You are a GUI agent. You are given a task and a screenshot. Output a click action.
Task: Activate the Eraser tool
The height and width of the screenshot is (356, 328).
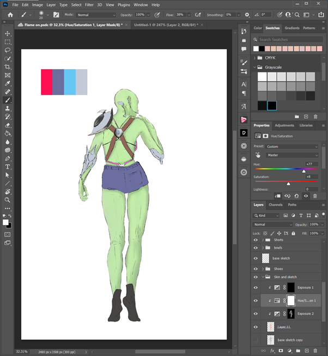coord(8,125)
